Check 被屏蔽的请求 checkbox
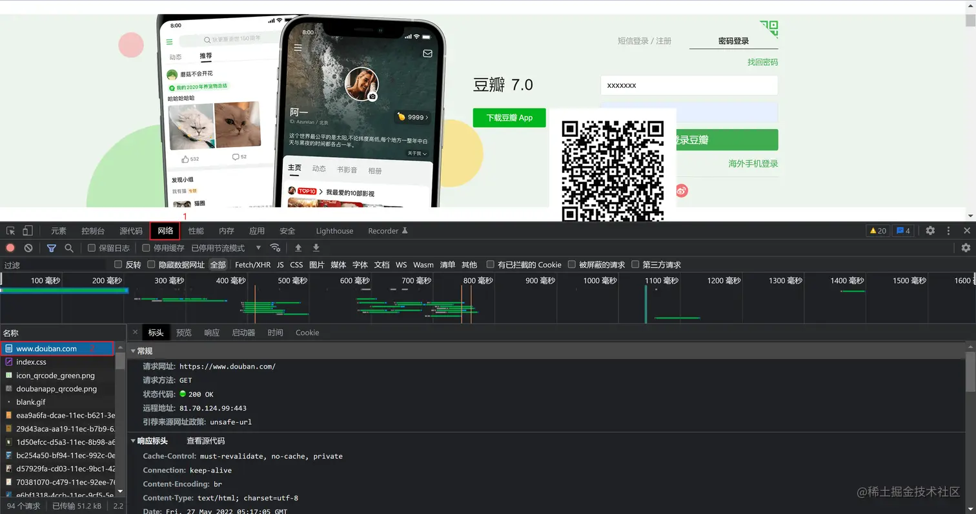Image resolution: width=976 pixels, height=514 pixels. pyautogui.click(x=572, y=265)
